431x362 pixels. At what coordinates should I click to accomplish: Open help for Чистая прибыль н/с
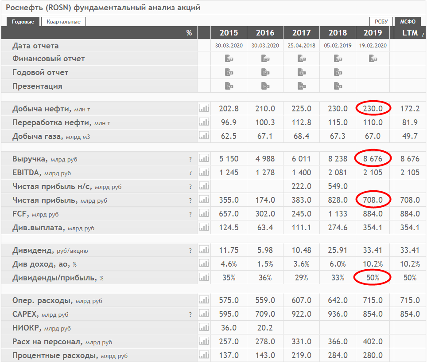tap(190, 187)
